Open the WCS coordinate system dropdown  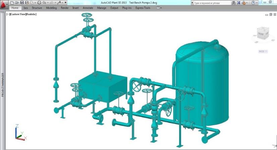263,51
